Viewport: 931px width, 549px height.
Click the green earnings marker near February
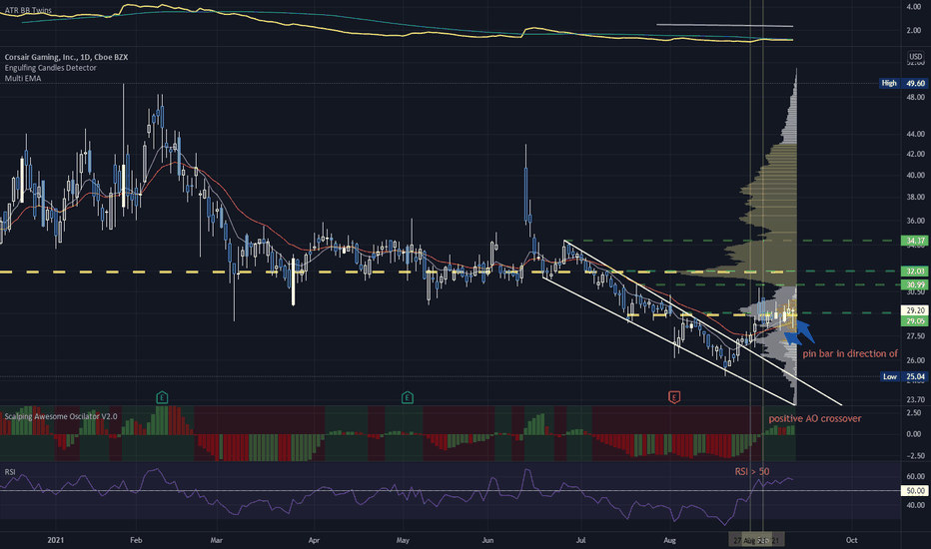coord(162,397)
